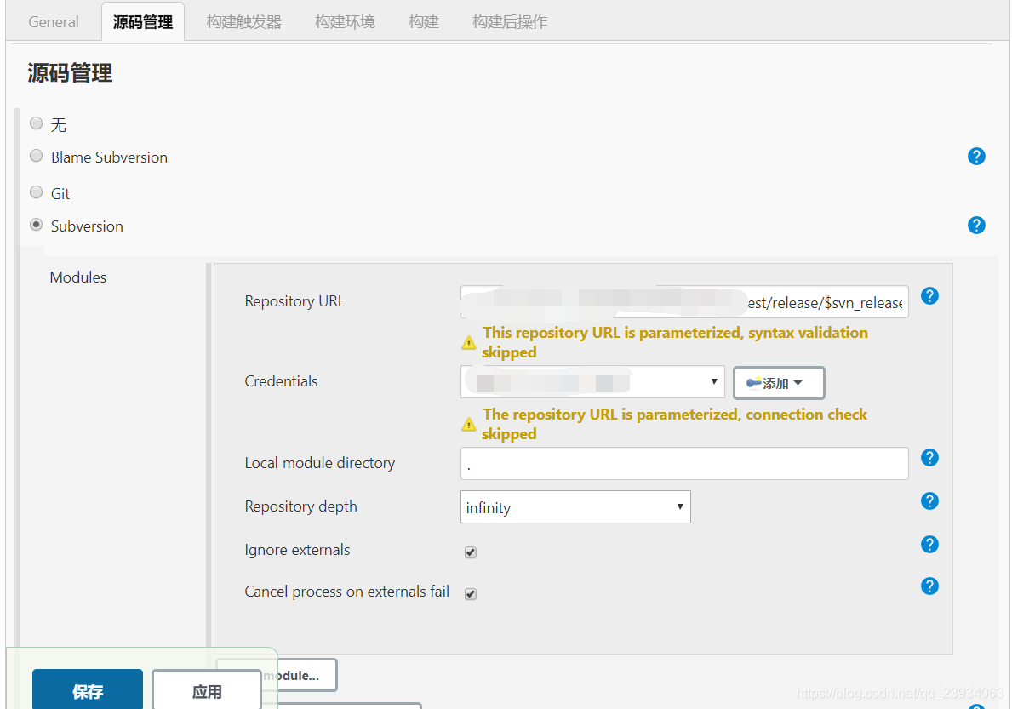This screenshot has width=1012, height=709.
Task: Select the 无 (none) source option
Action: coord(36,123)
